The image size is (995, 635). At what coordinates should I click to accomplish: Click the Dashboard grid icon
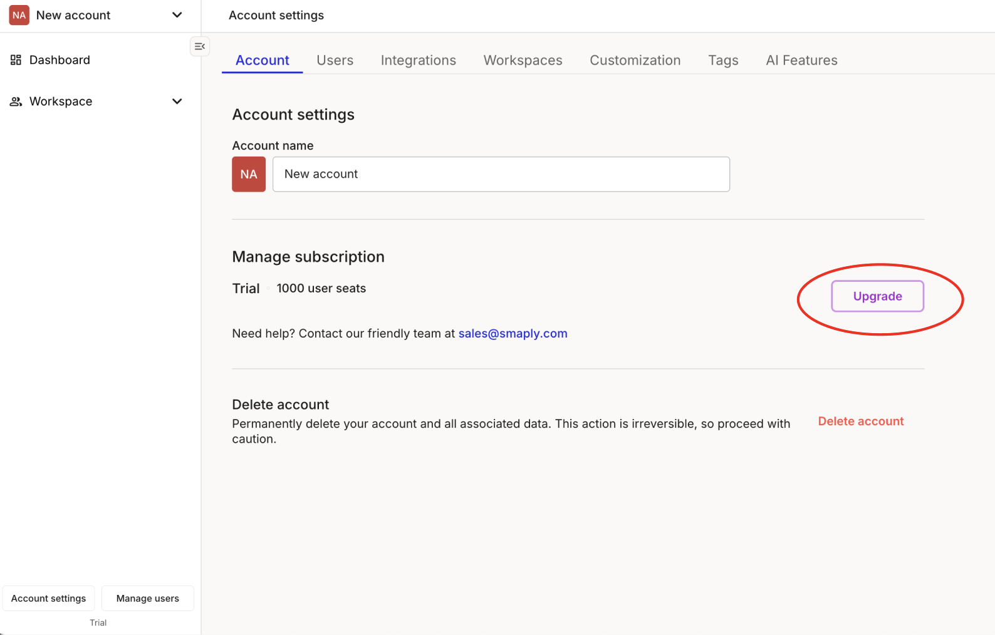[16, 60]
